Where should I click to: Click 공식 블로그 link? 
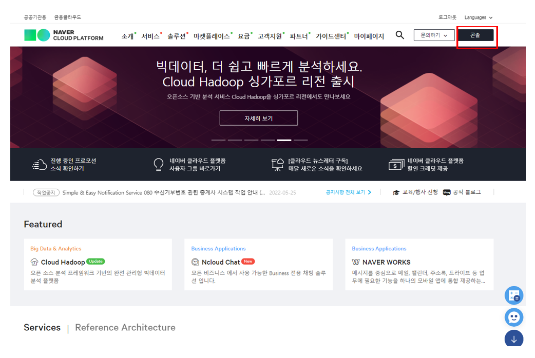tap(467, 192)
